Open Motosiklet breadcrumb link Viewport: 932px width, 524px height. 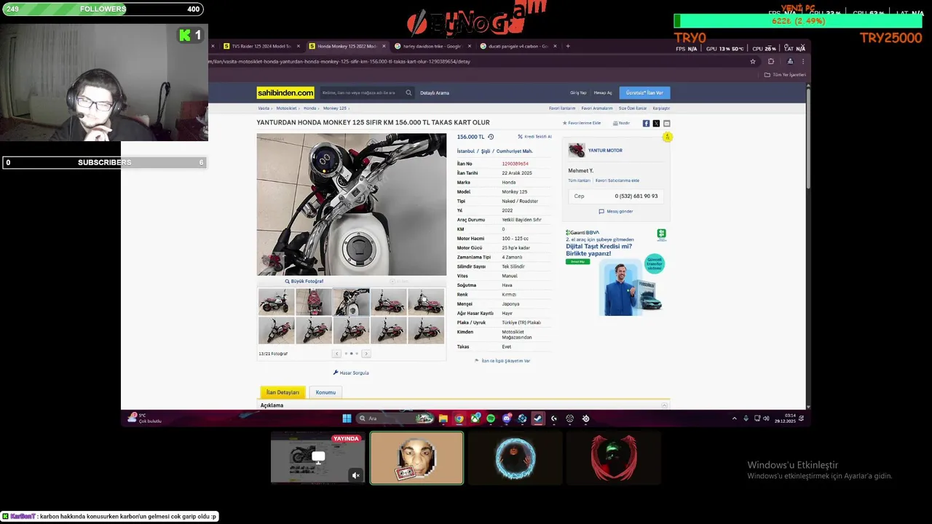[286, 108]
